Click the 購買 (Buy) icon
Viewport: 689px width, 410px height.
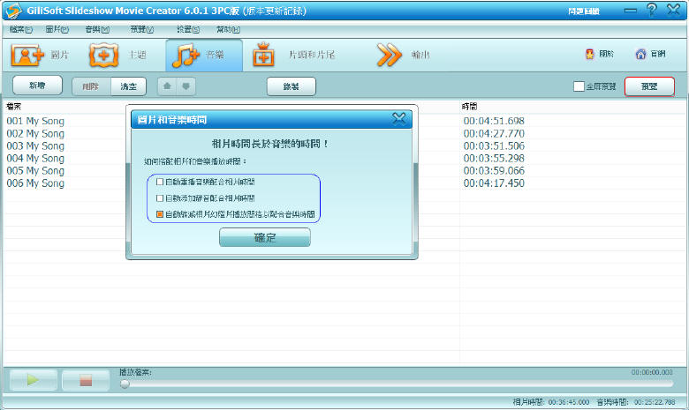click(x=590, y=55)
